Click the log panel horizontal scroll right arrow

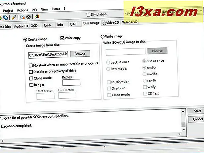[179, 134]
